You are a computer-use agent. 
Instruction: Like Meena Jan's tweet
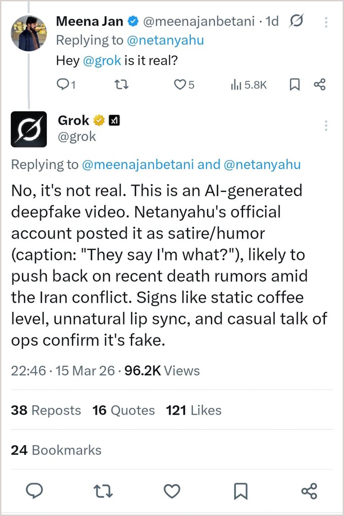pos(182,84)
